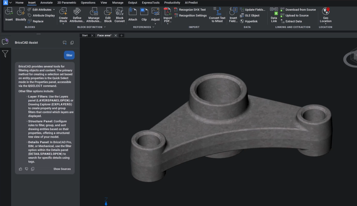This screenshot has height=206, width=357.
Task: Switch to the Start tab
Action: 85,35
